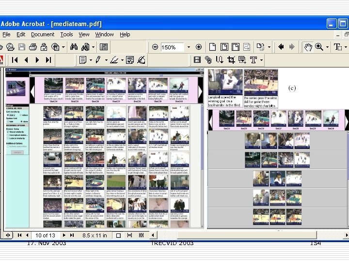Open Search with binoculars-and-documents icon
Screen dimensions: 349x261
coord(85,47)
